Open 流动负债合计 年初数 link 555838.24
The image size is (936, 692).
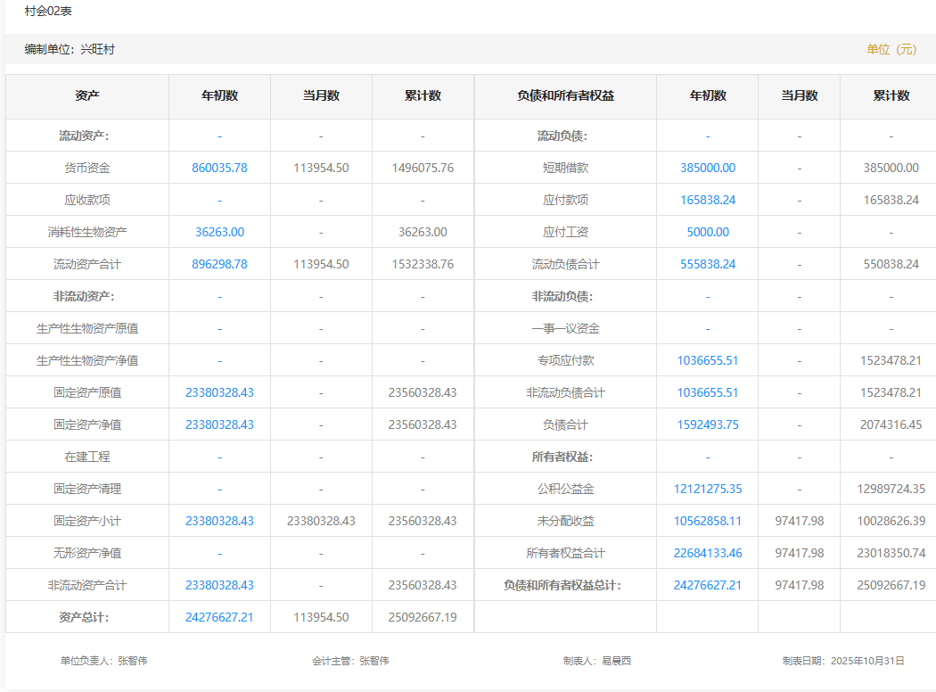[x=708, y=264]
